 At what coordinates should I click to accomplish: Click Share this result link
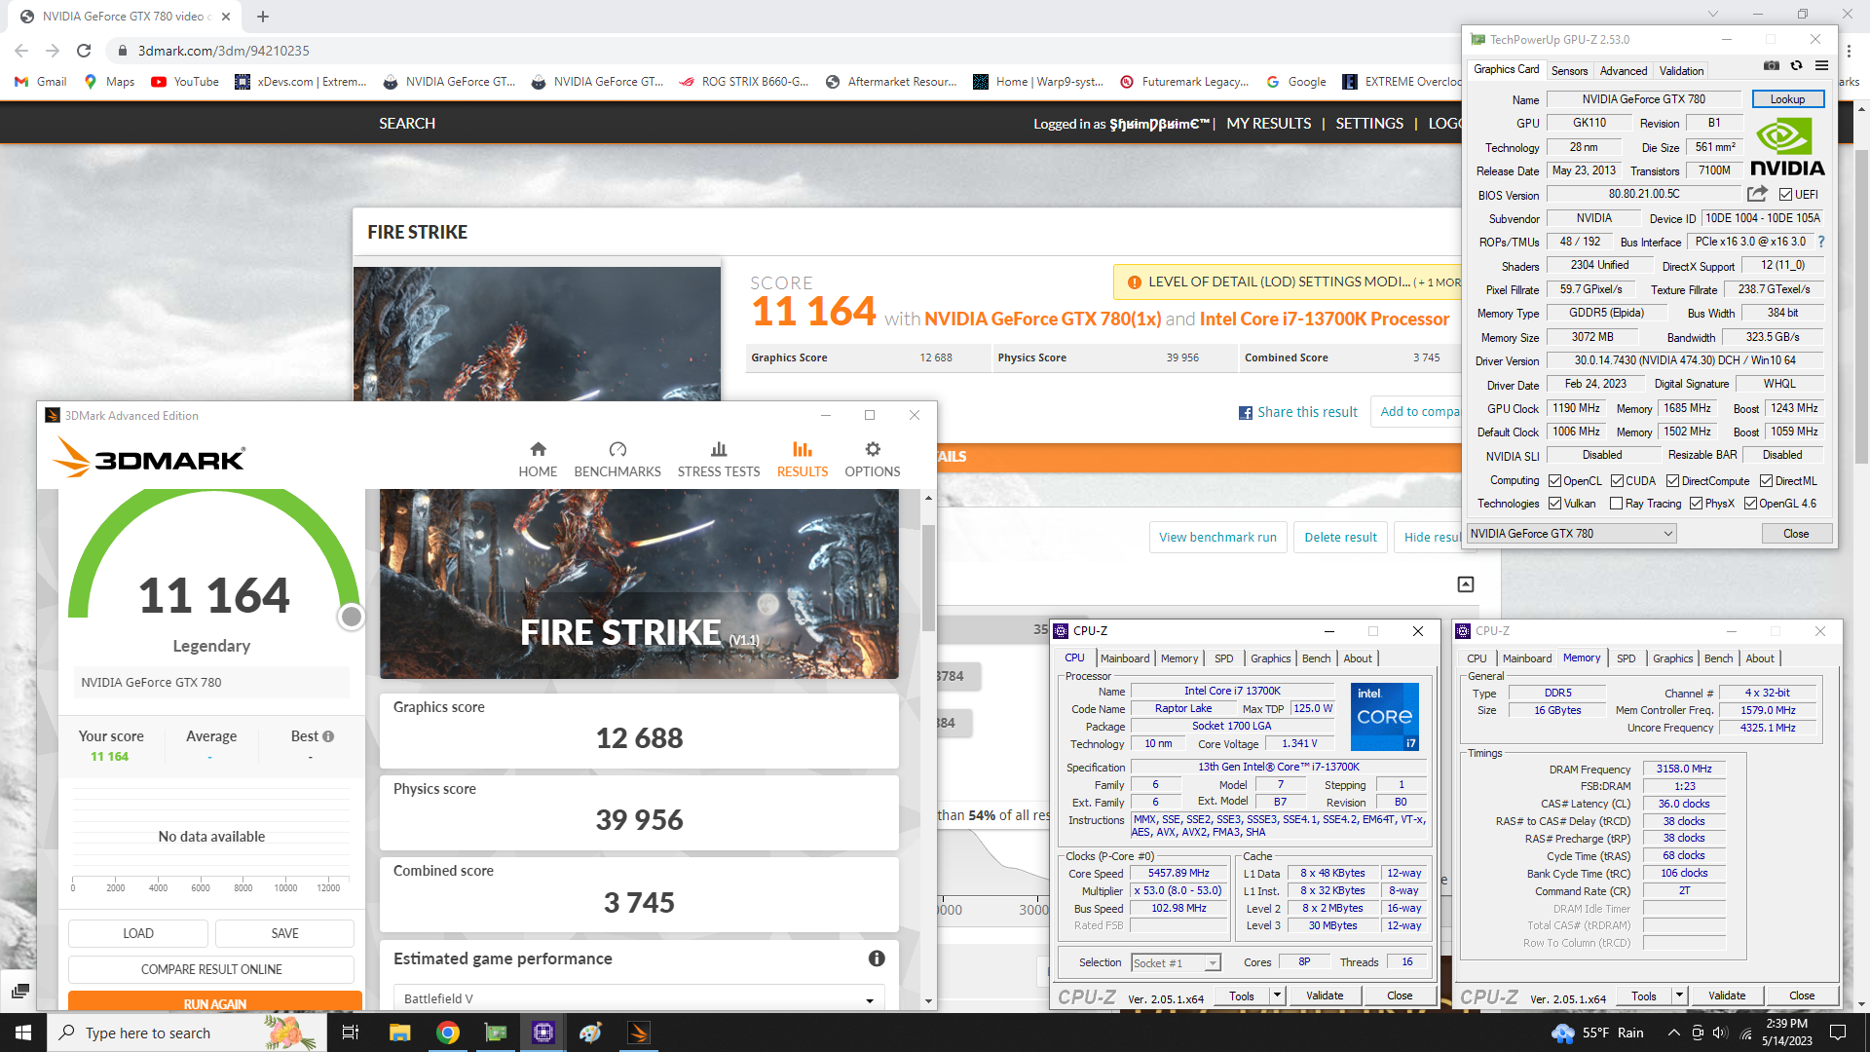[1297, 412]
